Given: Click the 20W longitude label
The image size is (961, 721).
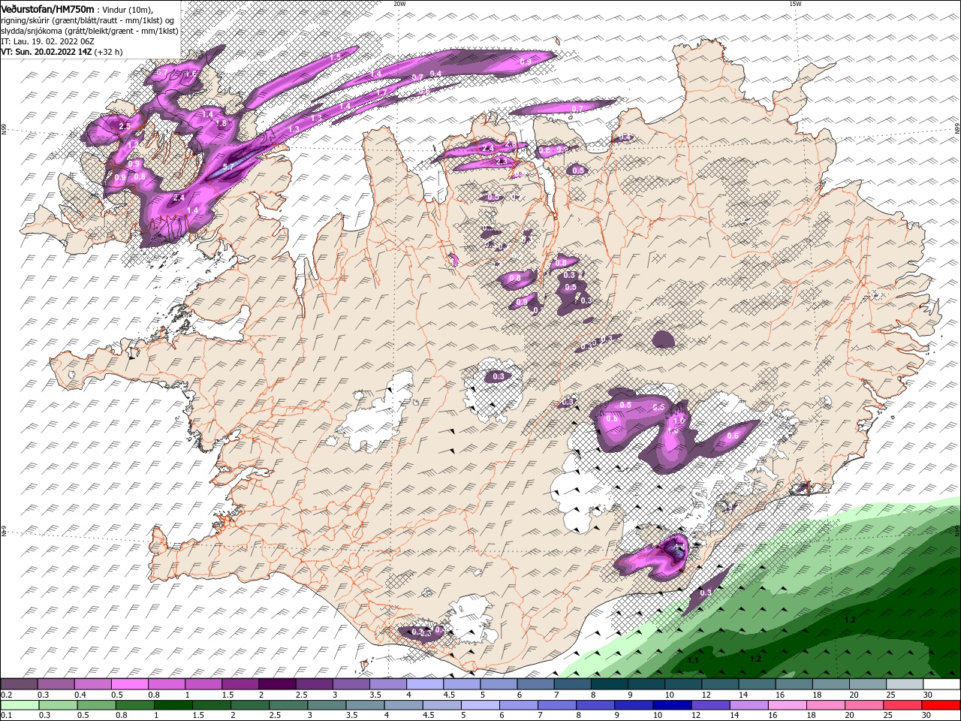Looking at the screenshot, I should tap(399, 4).
